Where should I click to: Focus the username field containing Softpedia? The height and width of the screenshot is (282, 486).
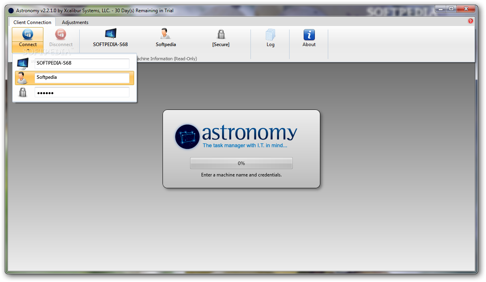(x=82, y=78)
